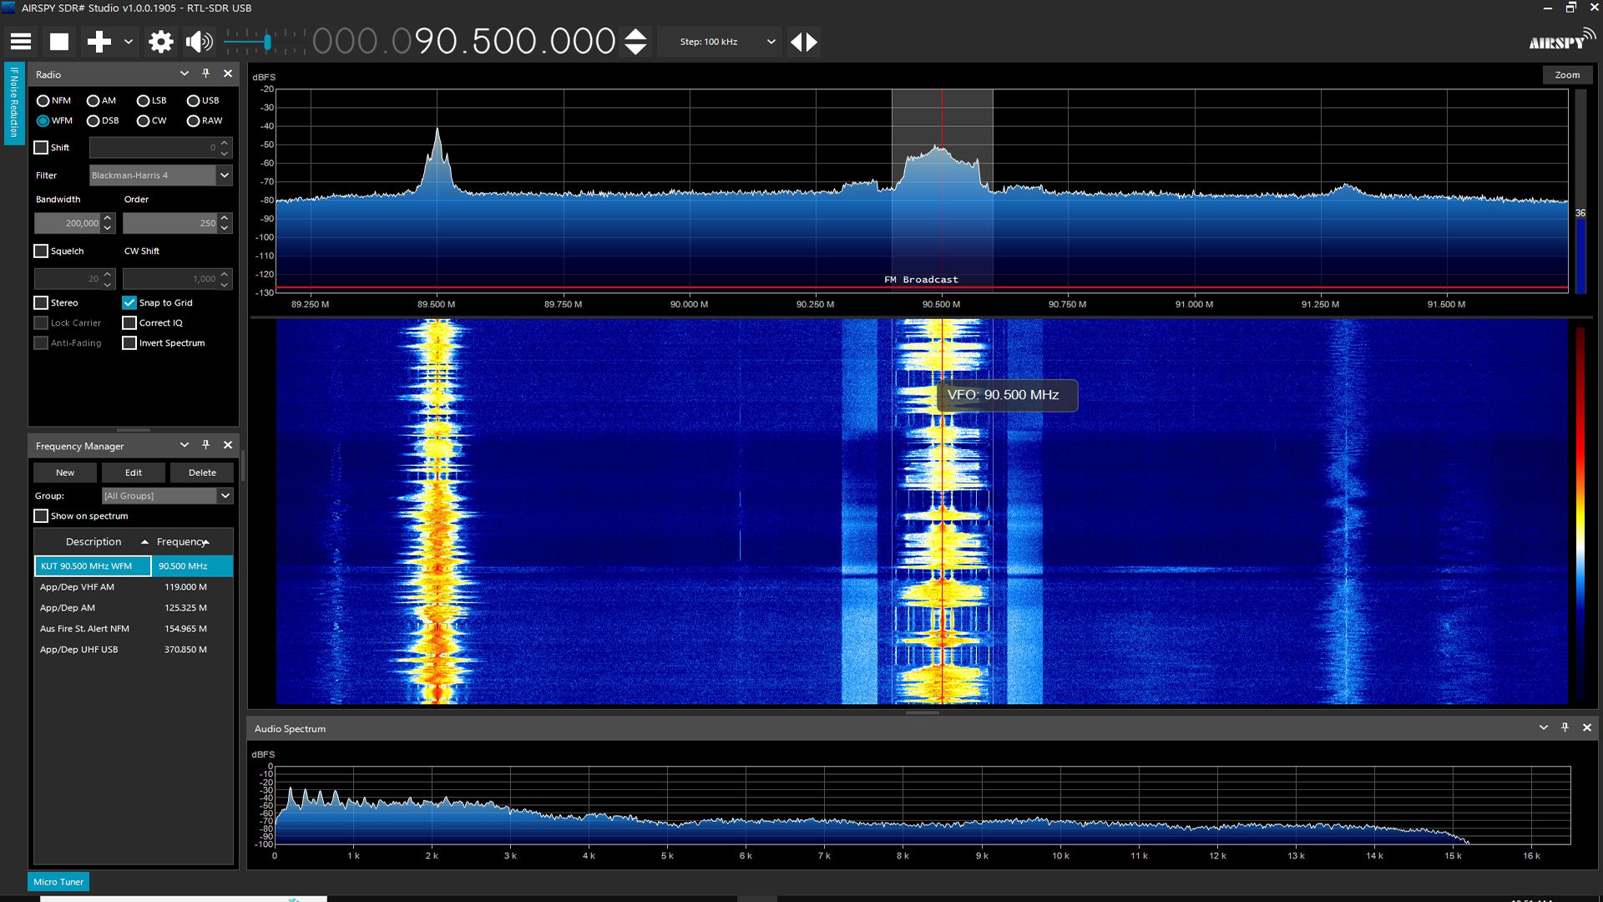Open the hamburger main menu

(x=21, y=42)
